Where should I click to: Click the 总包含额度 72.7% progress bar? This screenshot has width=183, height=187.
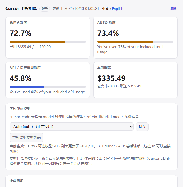click(48, 42)
